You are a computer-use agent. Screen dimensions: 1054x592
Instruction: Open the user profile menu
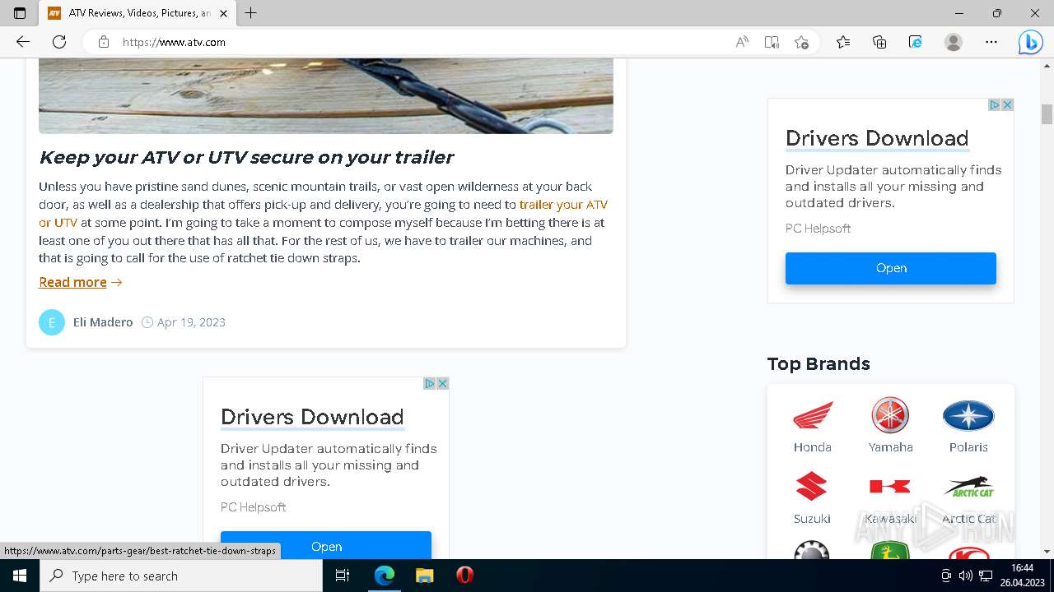pos(954,42)
